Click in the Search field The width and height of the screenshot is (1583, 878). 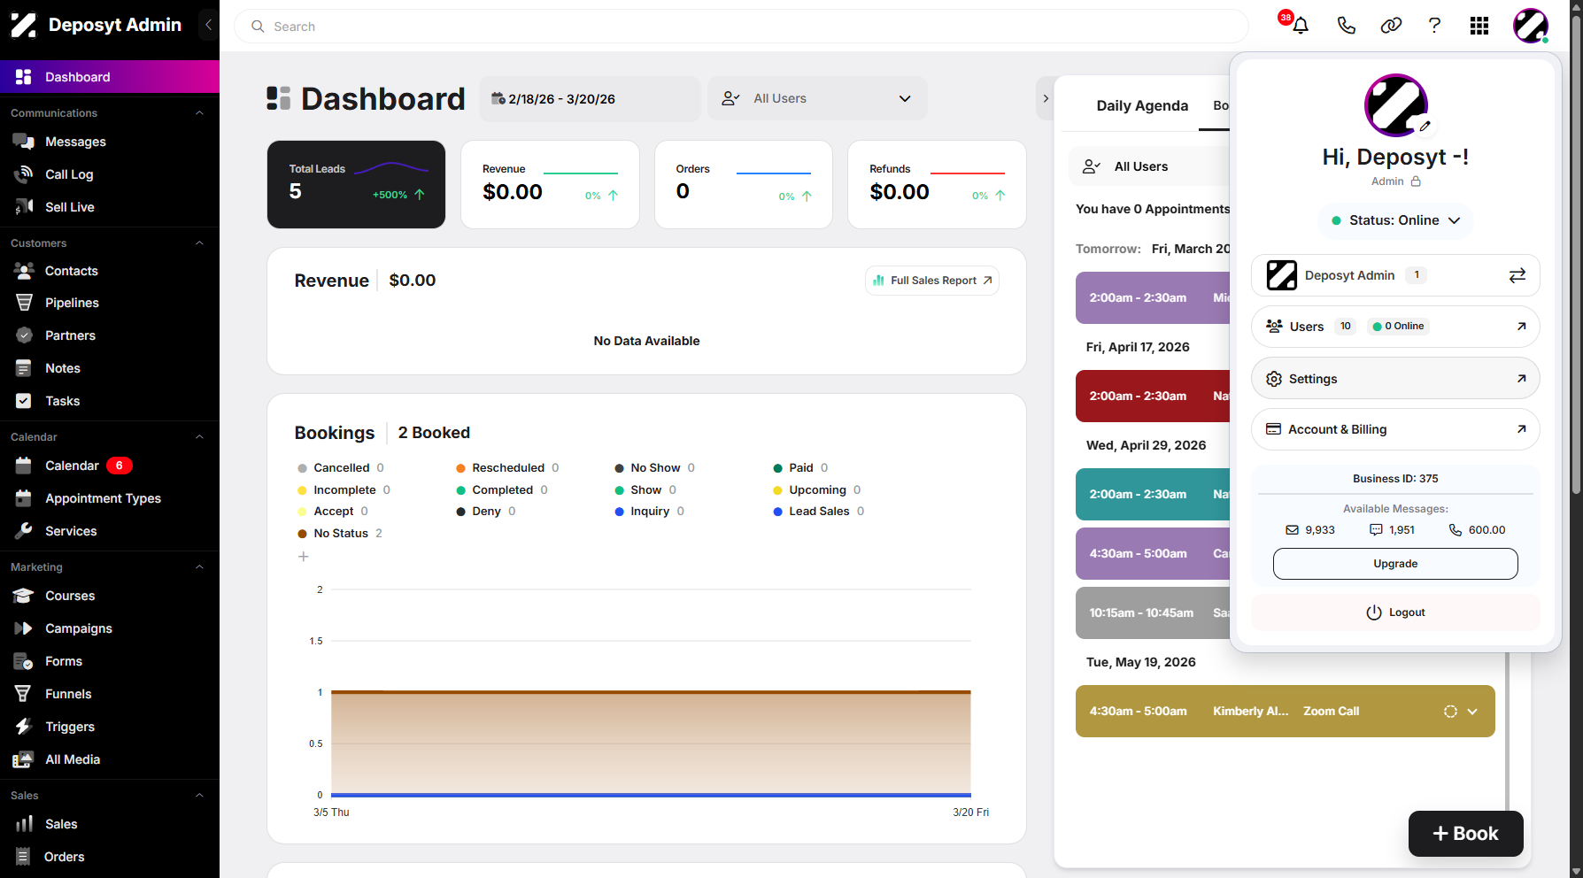click(x=741, y=27)
